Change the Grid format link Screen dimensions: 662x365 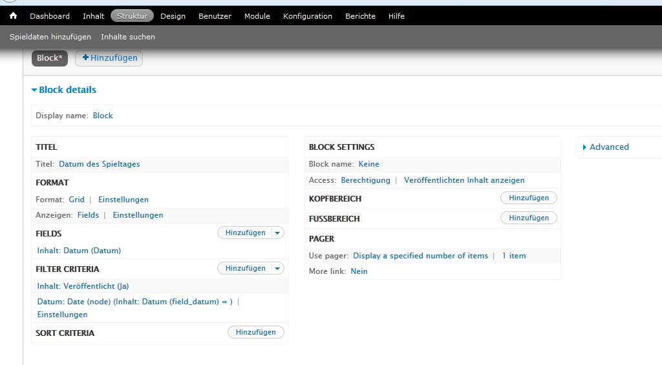click(x=76, y=200)
